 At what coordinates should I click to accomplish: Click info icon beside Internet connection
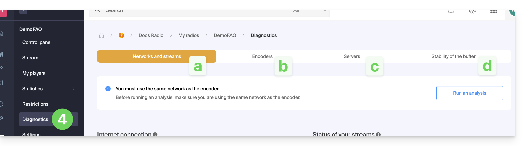coord(155,134)
